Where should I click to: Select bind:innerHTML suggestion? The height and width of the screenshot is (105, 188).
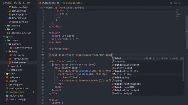pos(147,87)
